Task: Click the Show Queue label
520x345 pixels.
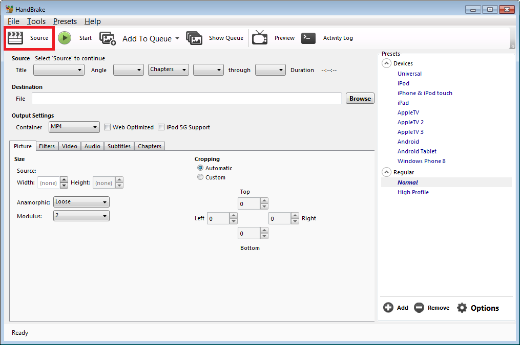Action: pyautogui.click(x=226, y=38)
